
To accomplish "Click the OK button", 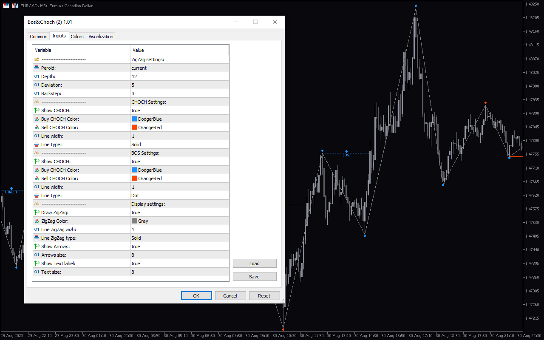I will pos(196,296).
